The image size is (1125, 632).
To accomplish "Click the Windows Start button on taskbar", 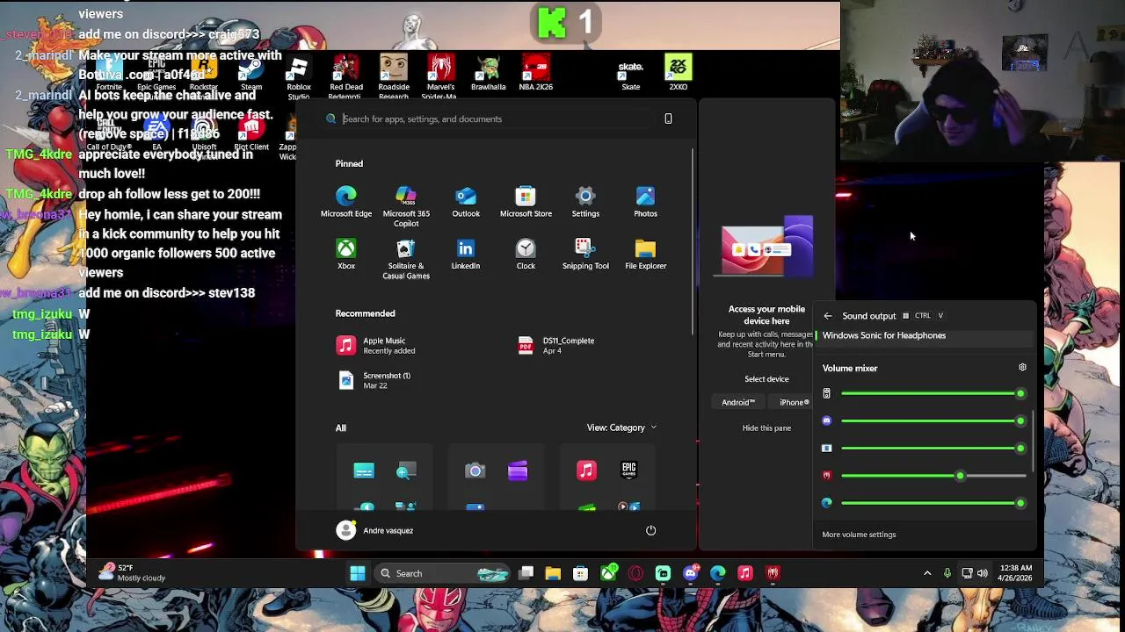I will (x=358, y=573).
